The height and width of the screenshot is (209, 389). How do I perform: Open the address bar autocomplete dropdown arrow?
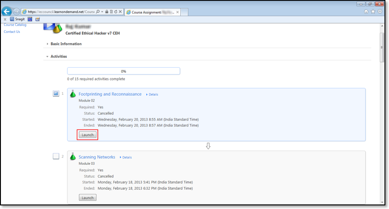click(102, 12)
